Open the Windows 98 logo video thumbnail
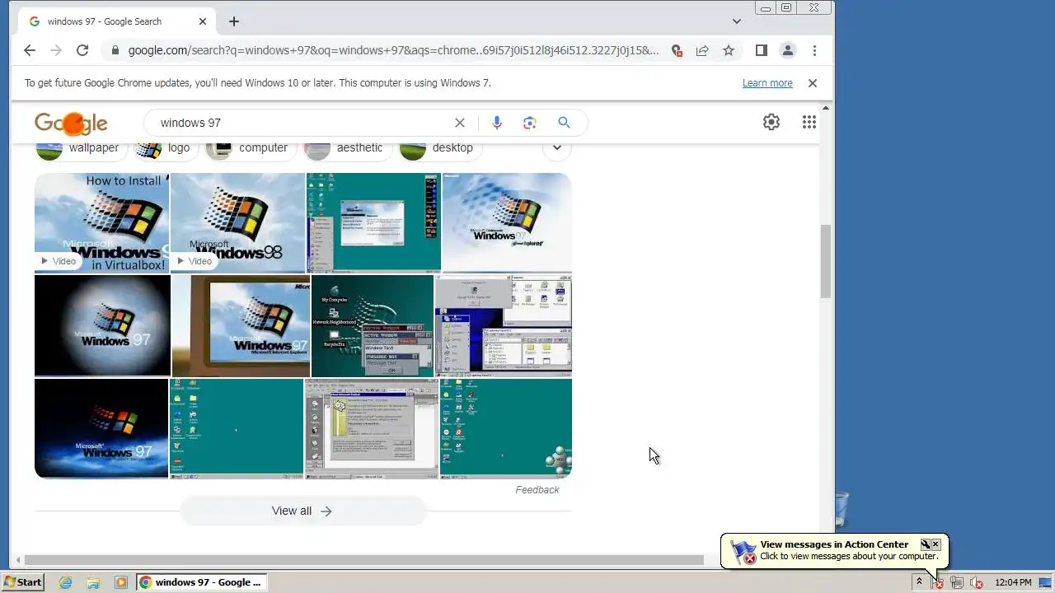 coord(237,223)
